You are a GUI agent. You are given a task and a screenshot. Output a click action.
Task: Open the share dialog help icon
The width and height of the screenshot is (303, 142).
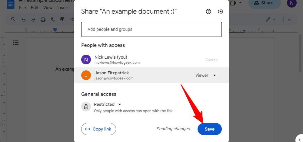[208, 11]
